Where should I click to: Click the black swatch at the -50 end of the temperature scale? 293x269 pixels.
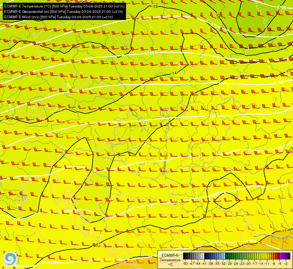coord(184,256)
